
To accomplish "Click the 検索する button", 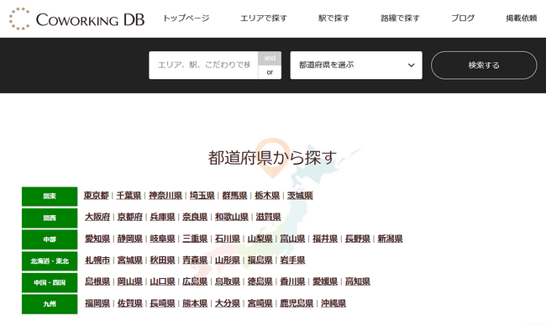I will 484,66.
